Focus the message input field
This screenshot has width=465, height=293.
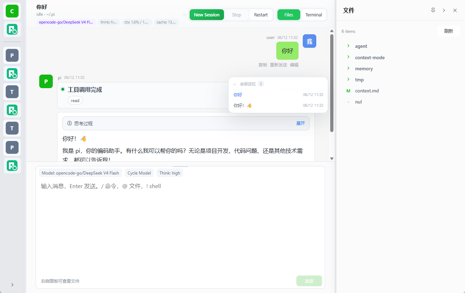(x=180, y=227)
